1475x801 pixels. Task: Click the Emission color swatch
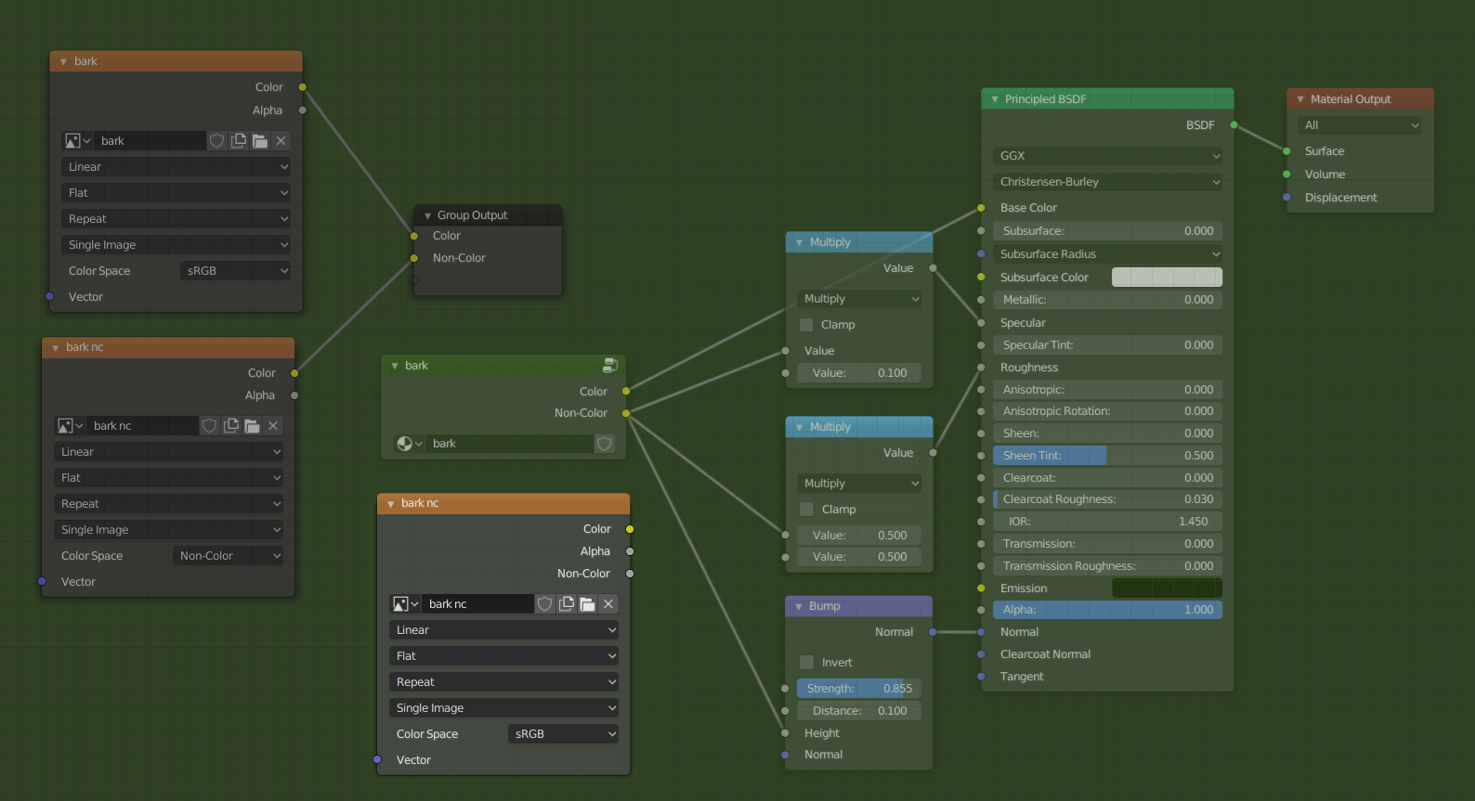coord(1167,588)
